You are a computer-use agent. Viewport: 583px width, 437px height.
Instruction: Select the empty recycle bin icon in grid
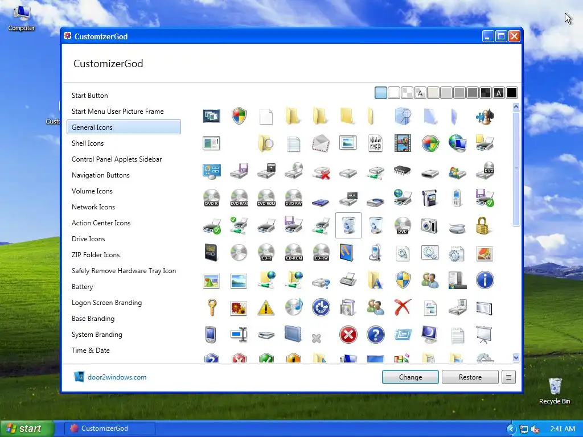click(x=376, y=225)
